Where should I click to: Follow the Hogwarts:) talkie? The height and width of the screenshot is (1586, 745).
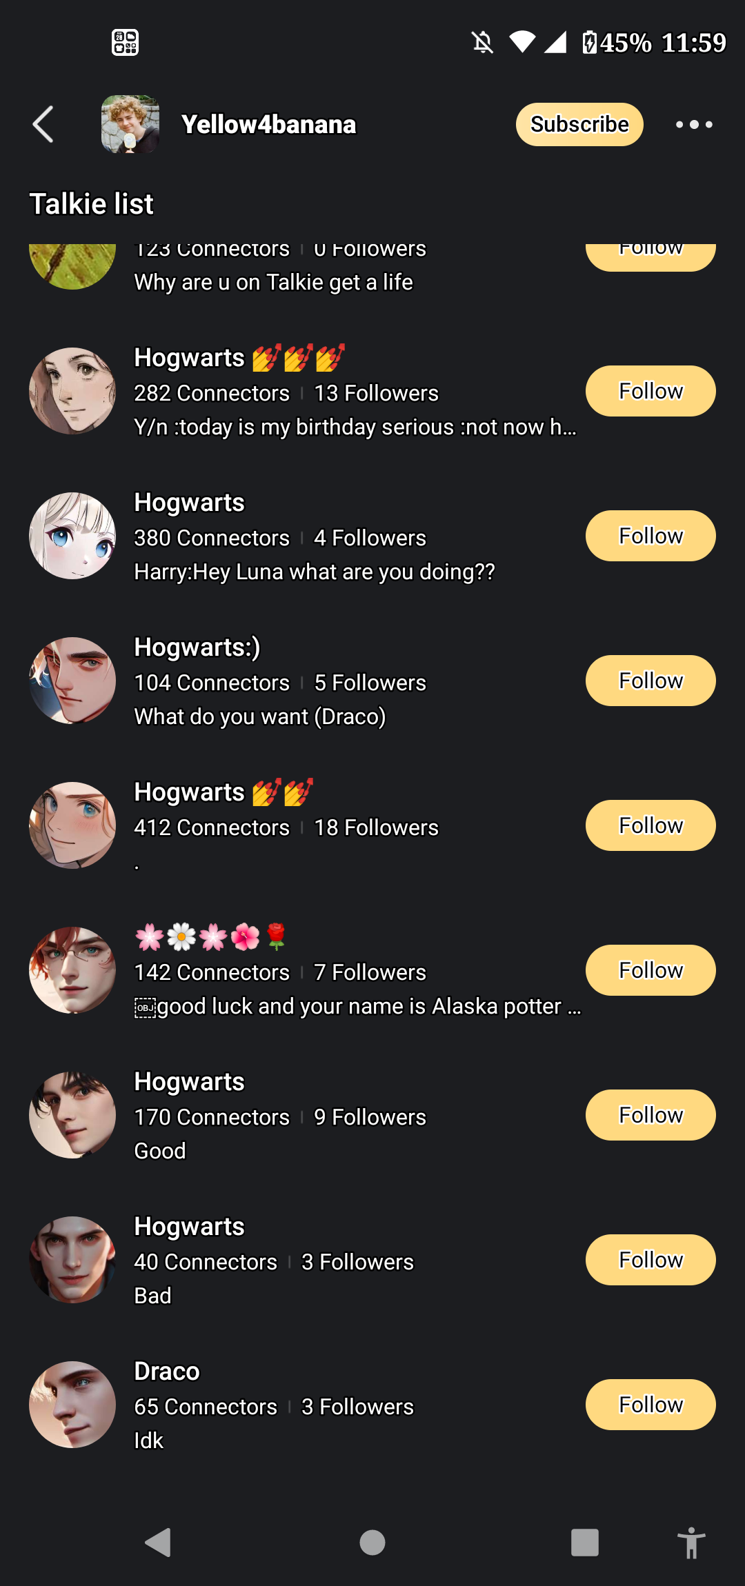(650, 681)
